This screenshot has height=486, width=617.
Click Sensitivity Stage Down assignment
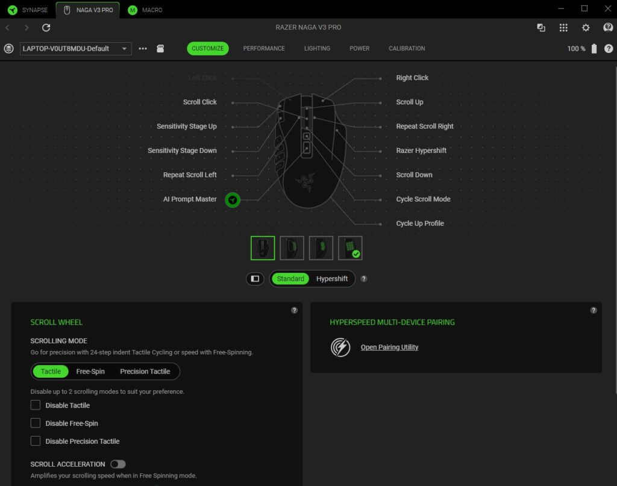coord(182,151)
